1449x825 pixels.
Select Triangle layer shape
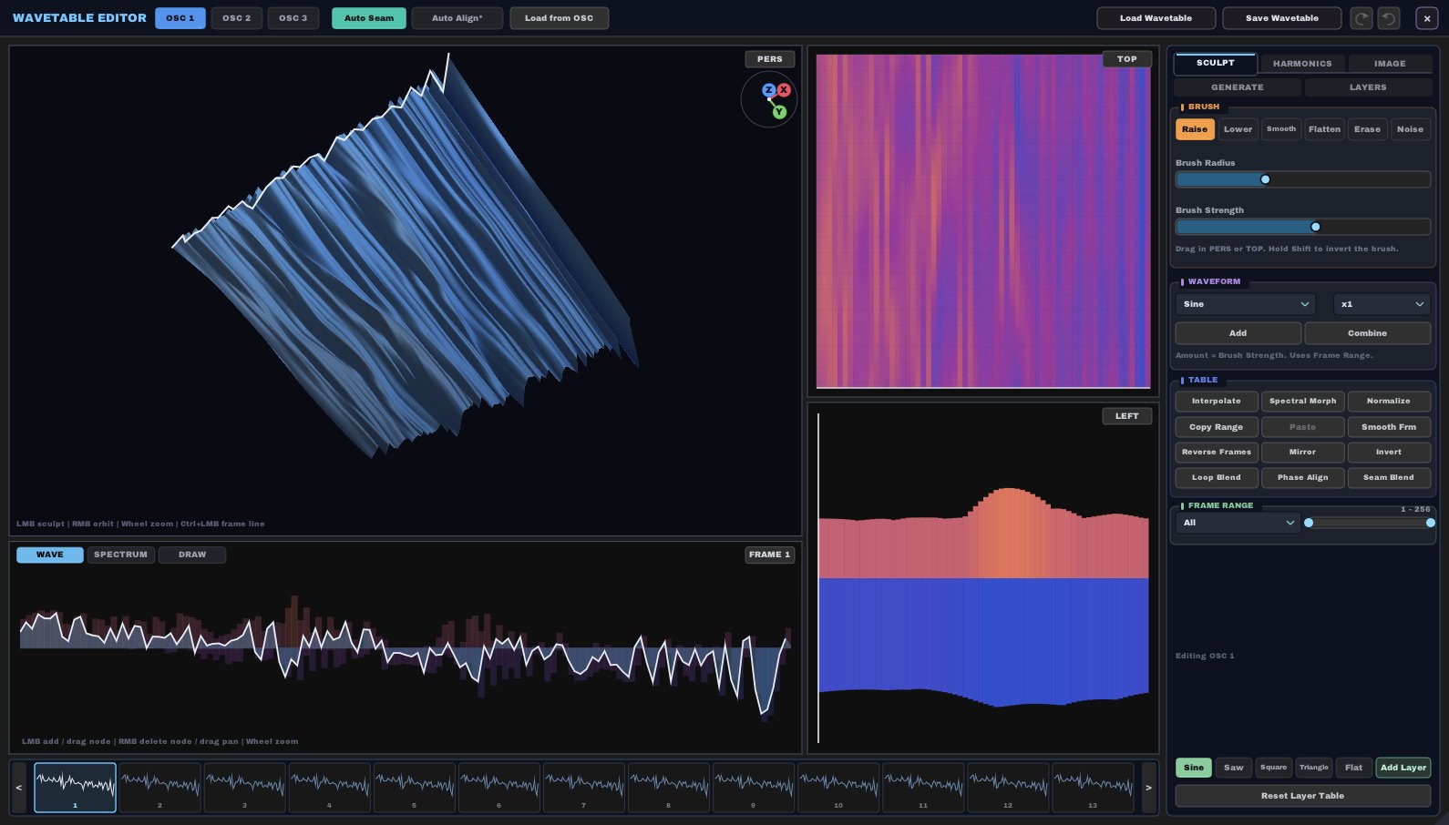(x=1314, y=768)
